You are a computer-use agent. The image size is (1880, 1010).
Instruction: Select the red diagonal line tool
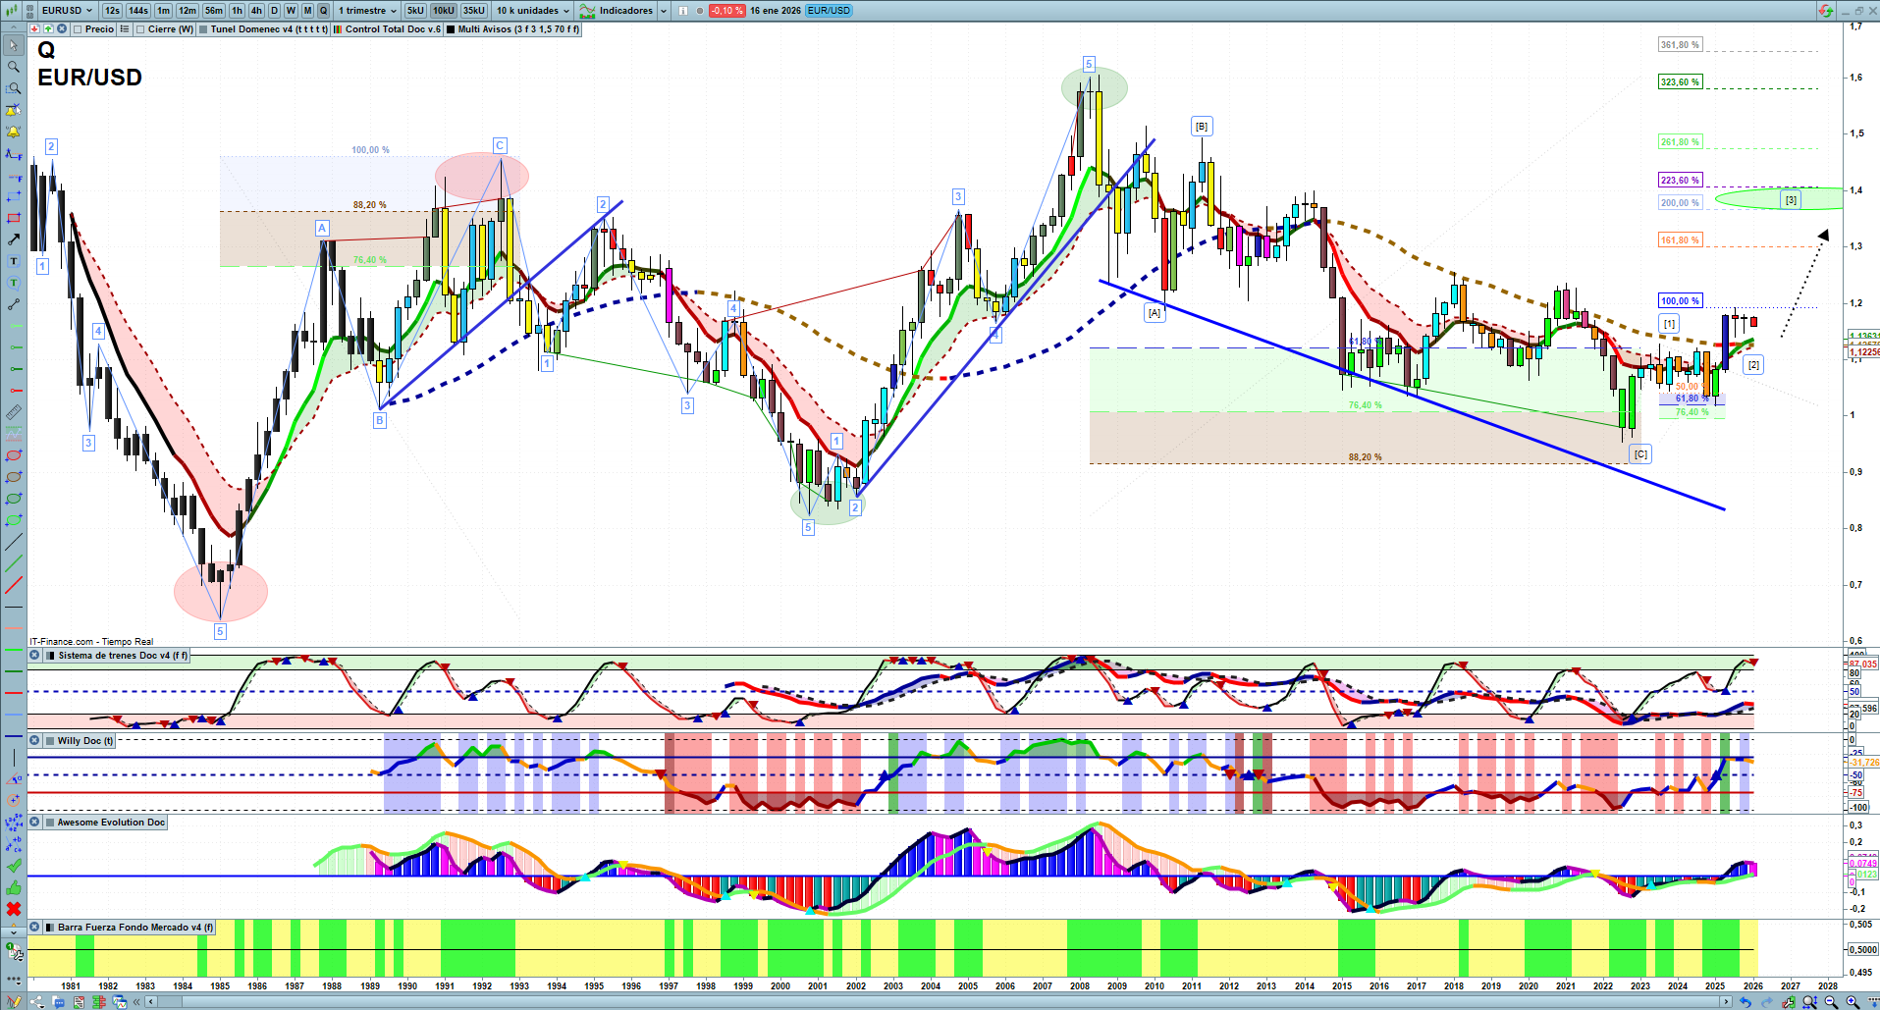point(14,585)
